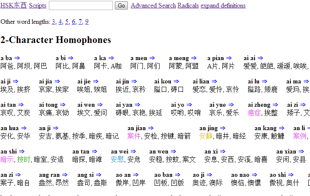Open the HSK东西 home link
310x196 pixels.
tap(13, 5)
